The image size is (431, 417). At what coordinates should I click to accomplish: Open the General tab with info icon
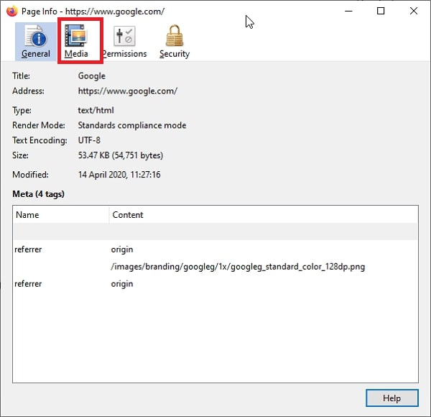click(35, 42)
